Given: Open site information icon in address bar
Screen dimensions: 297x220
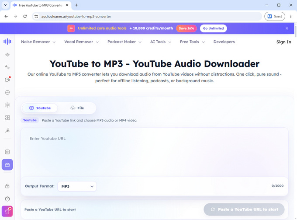Looking at the screenshot, I should coord(36,16).
